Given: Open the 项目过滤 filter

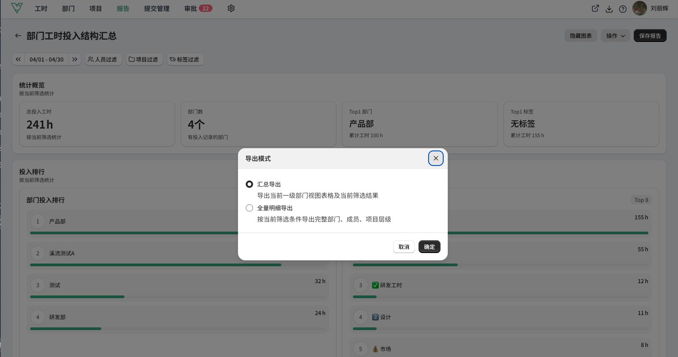Looking at the screenshot, I should (144, 59).
